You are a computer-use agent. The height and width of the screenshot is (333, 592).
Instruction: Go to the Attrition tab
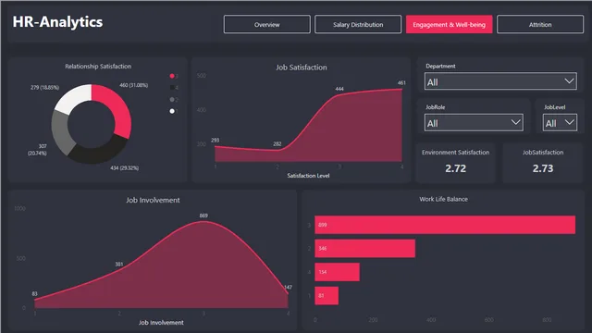(540, 25)
